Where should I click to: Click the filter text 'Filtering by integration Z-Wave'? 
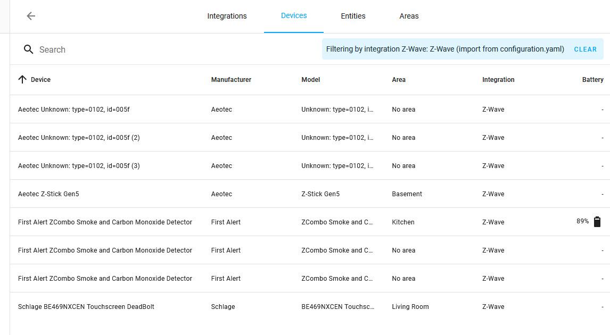pyautogui.click(x=445, y=49)
